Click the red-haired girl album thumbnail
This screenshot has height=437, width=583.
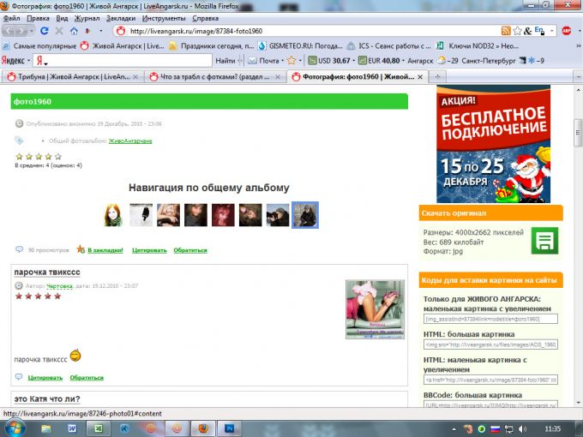click(112, 214)
